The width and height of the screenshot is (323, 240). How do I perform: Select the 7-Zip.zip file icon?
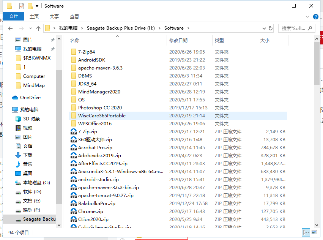pyautogui.click(x=74, y=132)
